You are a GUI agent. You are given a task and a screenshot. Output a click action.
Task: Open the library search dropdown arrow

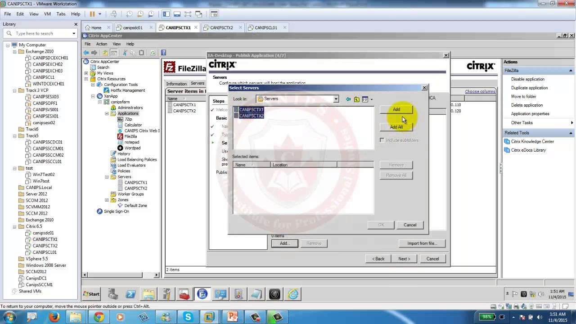click(74, 33)
